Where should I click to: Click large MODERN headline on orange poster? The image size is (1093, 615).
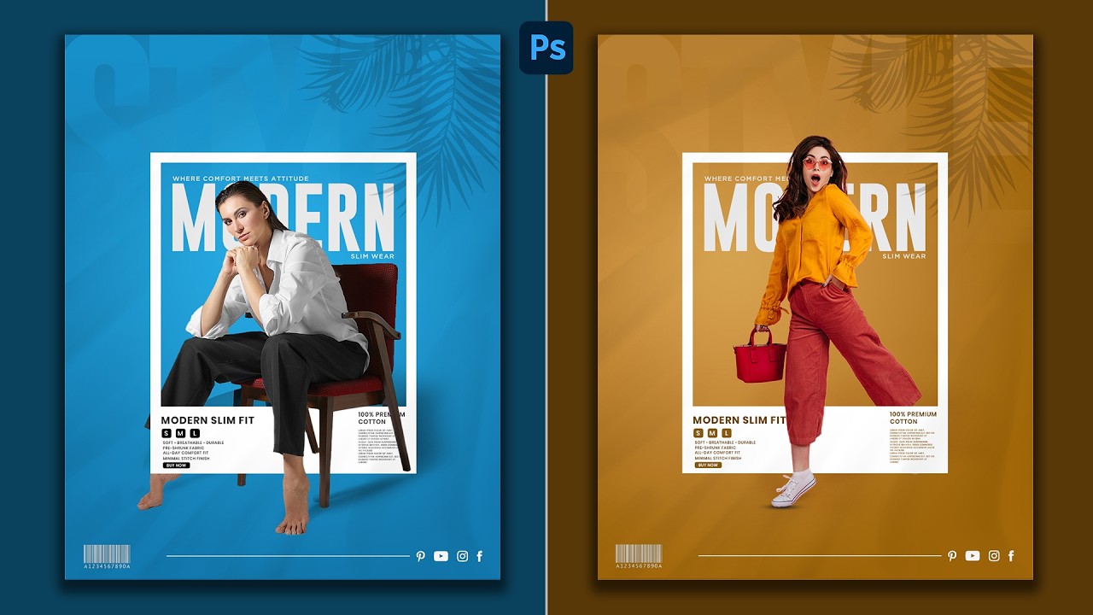coord(815,217)
